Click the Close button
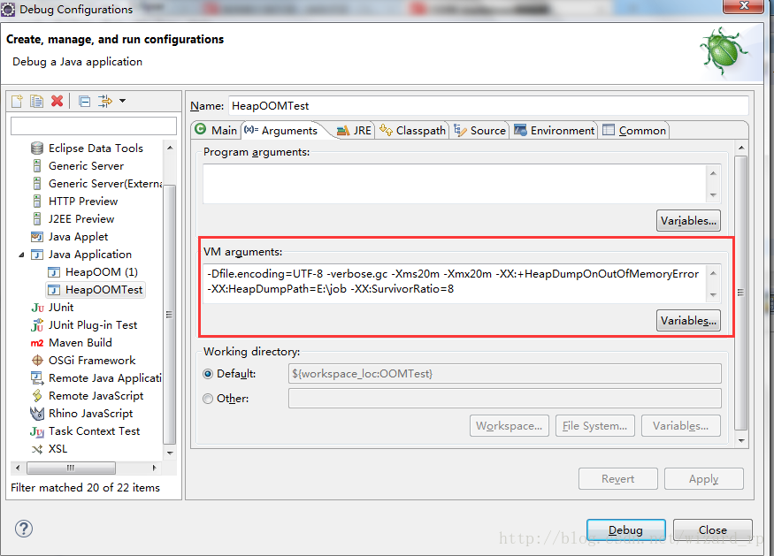774x556 pixels. [x=712, y=529]
